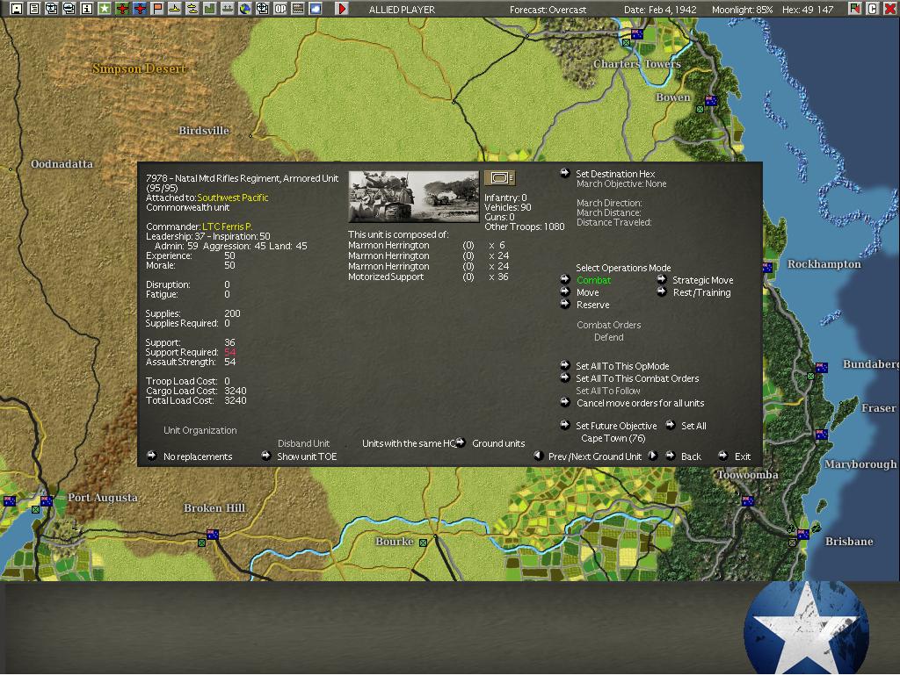Click the Moonlight: 85% status text
Screen dimensions: 900x690
pyautogui.click(x=742, y=10)
